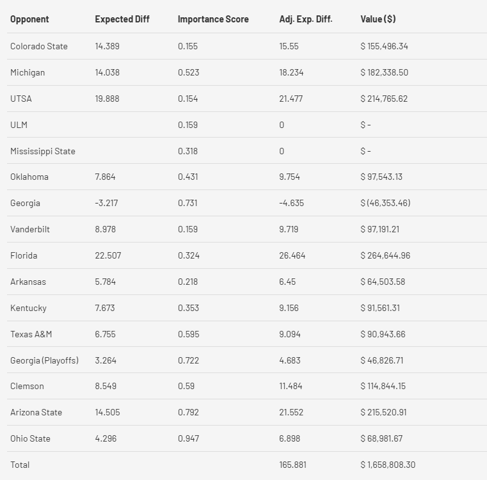Click the Georgia (Playoffs) opponent cell
Screen dimensions: 487x480
pyautogui.click(x=44, y=360)
